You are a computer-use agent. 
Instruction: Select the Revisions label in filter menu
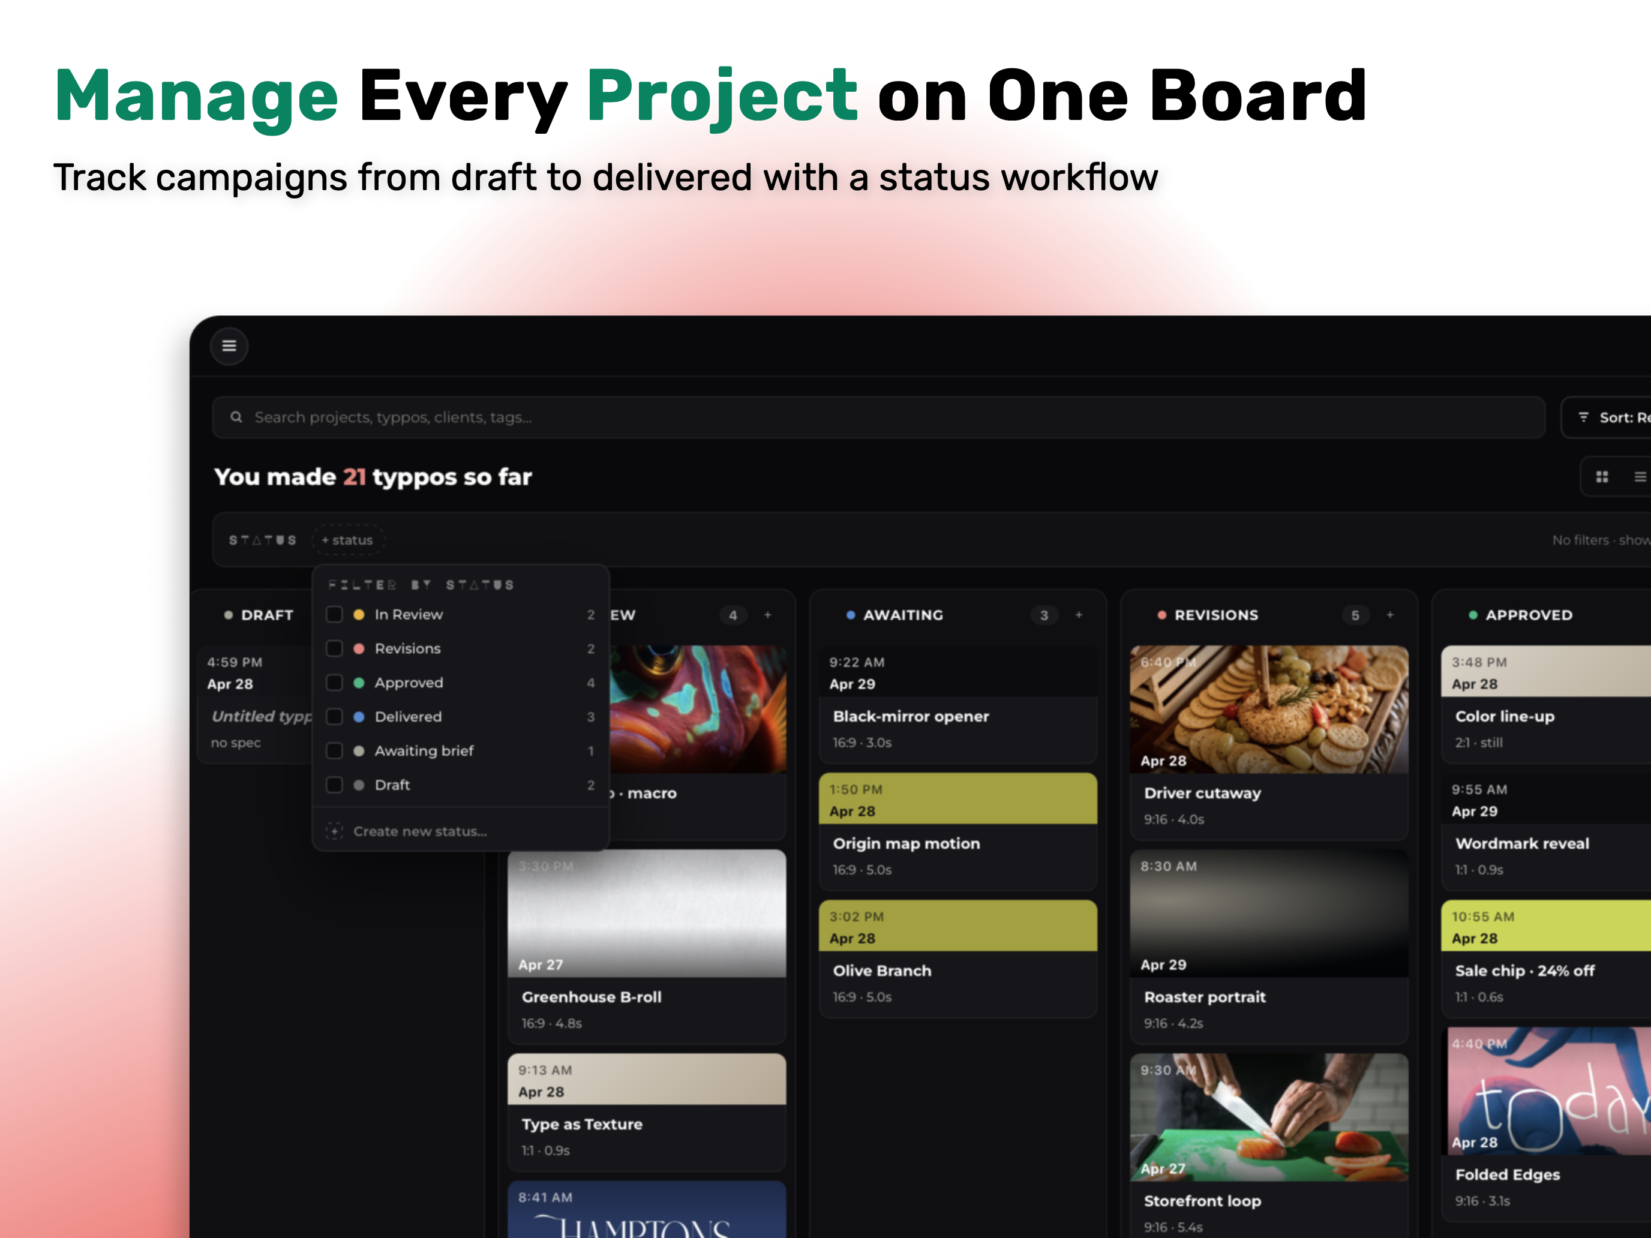click(x=407, y=648)
